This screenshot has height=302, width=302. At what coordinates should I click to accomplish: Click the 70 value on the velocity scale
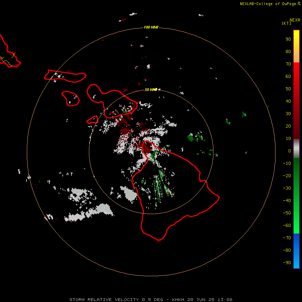click(x=288, y=64)
